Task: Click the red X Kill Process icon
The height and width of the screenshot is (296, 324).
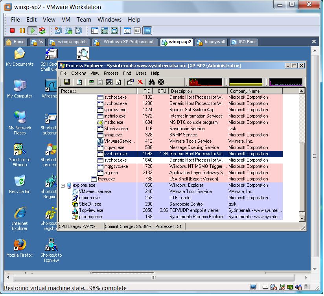Action: 140,82
